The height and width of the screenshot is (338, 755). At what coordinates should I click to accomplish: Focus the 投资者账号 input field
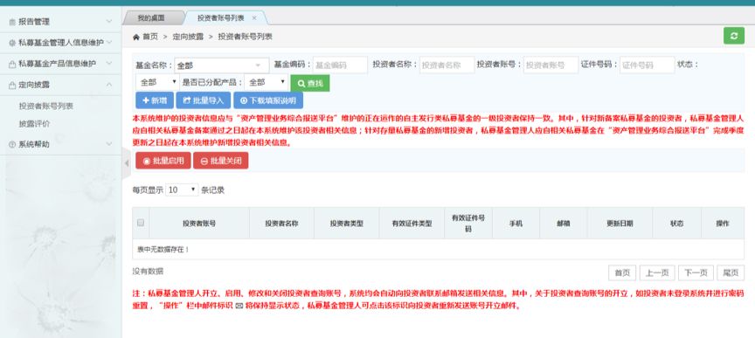coord(551,65)
